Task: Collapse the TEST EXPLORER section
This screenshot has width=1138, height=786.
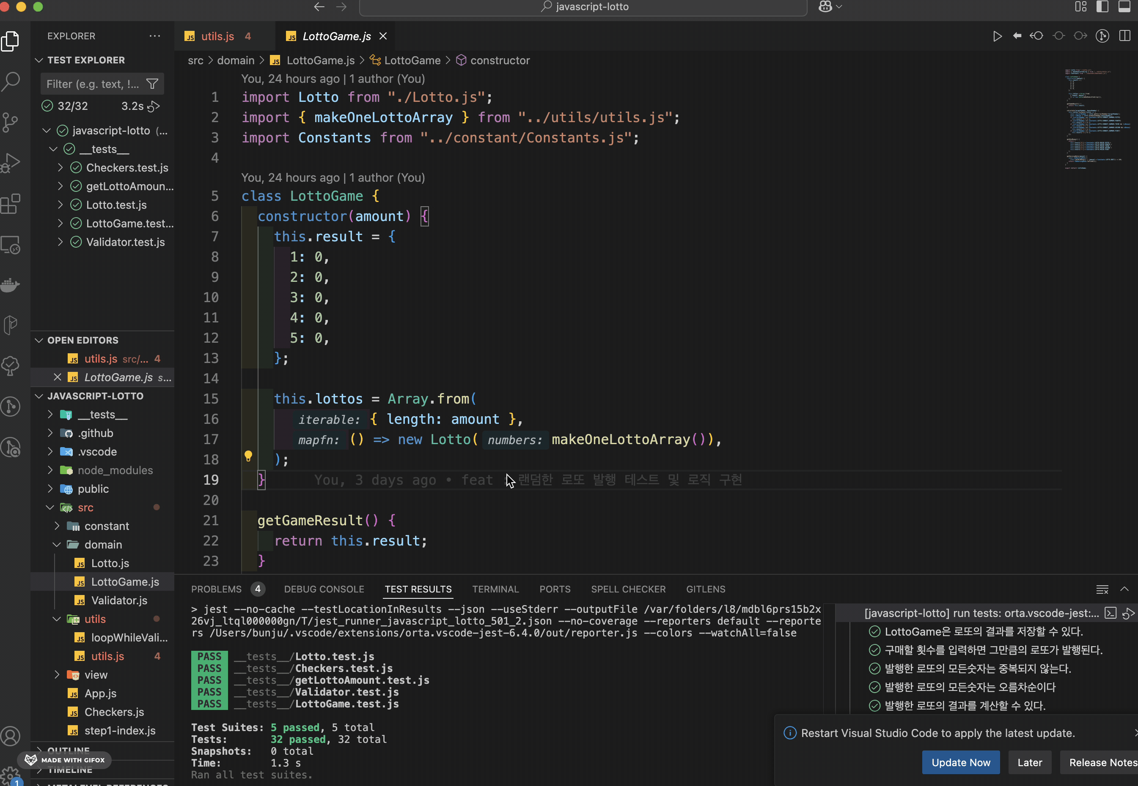Action: pyautogui.click(x=39, y=60)
